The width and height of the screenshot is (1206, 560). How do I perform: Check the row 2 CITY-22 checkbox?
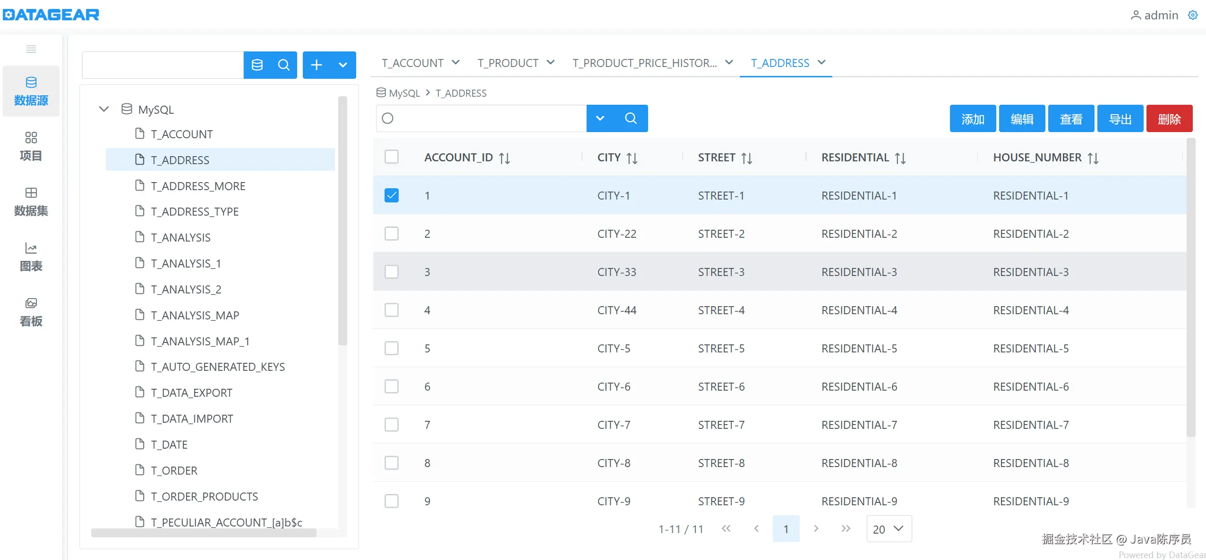tap(392, 233)
